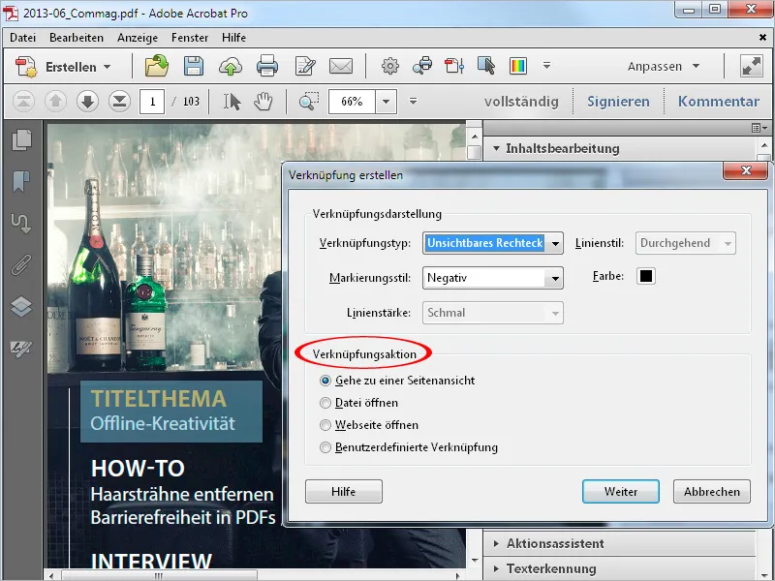775x581 pixels.
Task: Go to next page with down arrow
Action: point(87,102)
